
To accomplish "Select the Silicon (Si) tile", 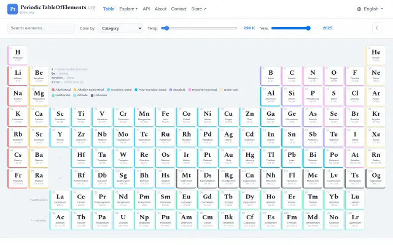I will pyautogui.click(x=292, y=97).
